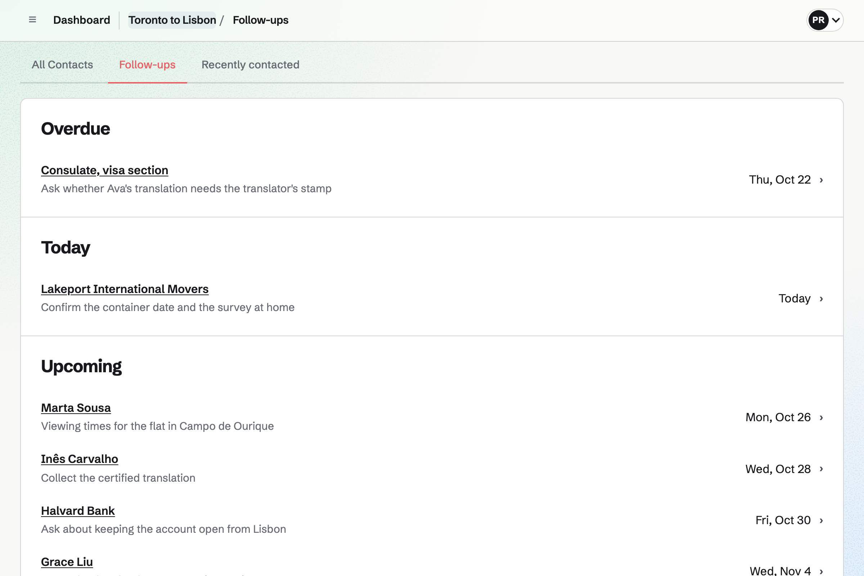This screenshot has height=576, width=864.
Task: Click the Upcoming section heading
Action: tap(81, 366)
